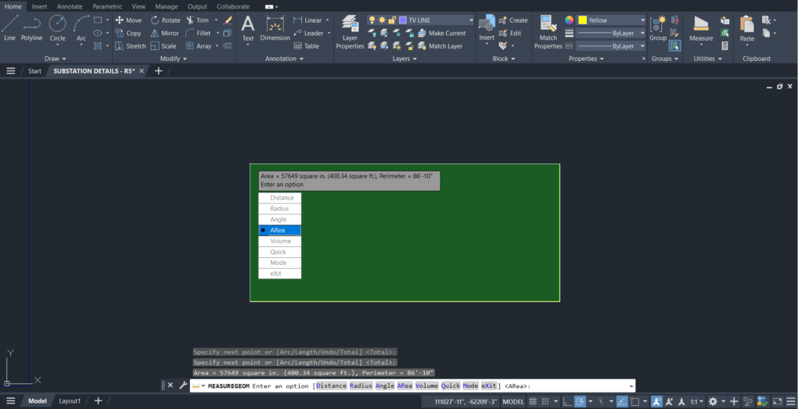This screenshot has width=798, height=409.
Task: Pick the Arc drawing tool
Action: pyautogui.click(x=81, y=29)
